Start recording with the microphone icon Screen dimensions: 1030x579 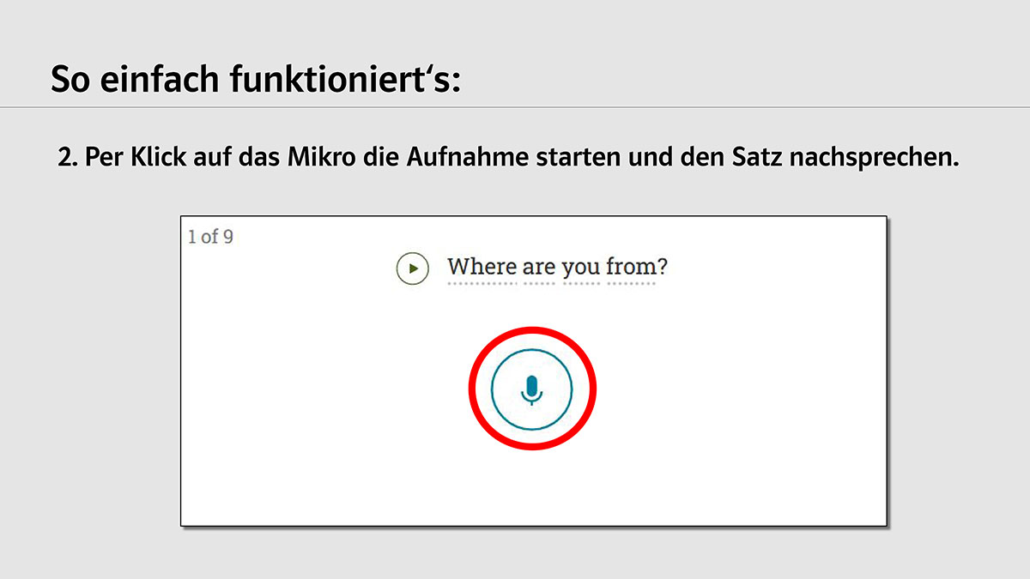pos(531,389)
